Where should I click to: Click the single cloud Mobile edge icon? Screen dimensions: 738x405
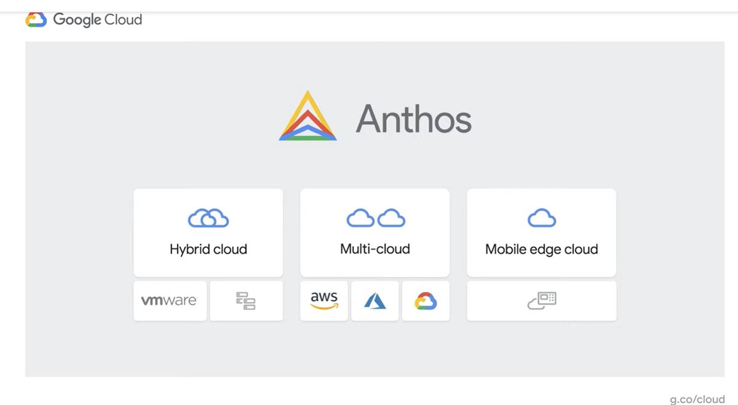542,218
